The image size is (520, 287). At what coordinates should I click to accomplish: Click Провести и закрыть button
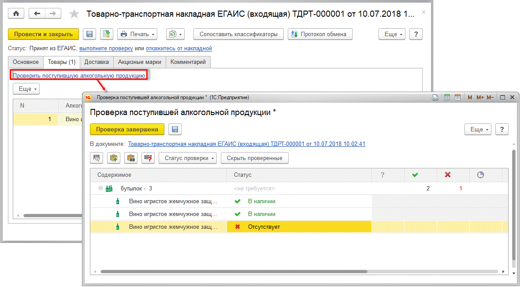pyautogui.click(x=43, y=34)
